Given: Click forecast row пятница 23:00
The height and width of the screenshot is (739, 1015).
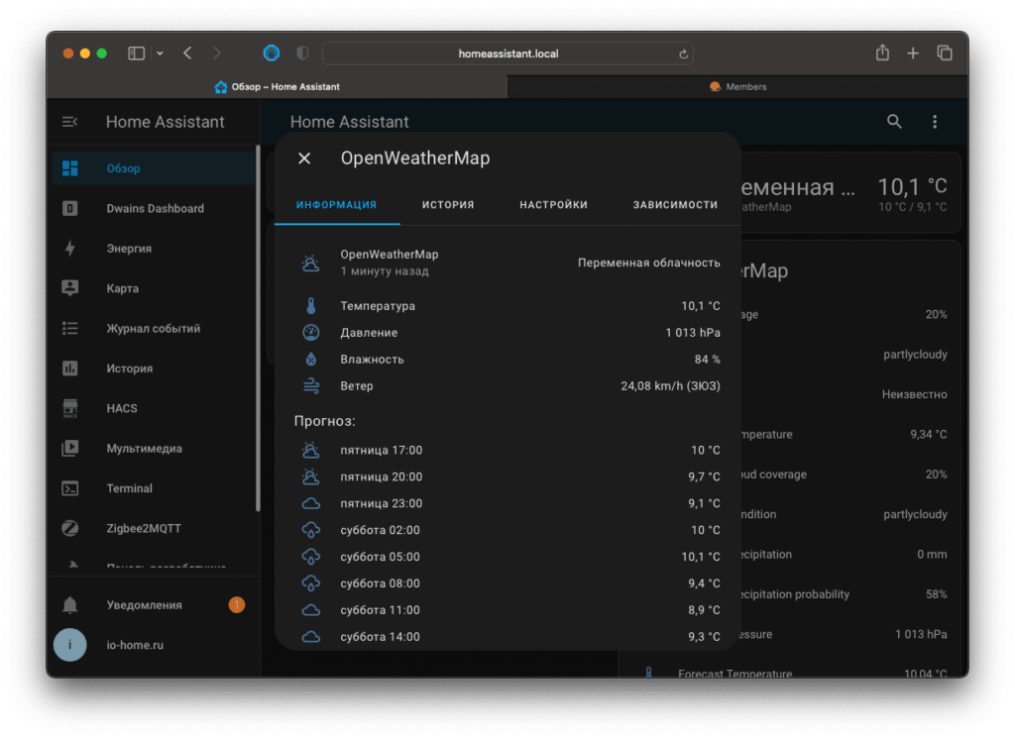Looking at the screenshot, I should pos(507,503).
